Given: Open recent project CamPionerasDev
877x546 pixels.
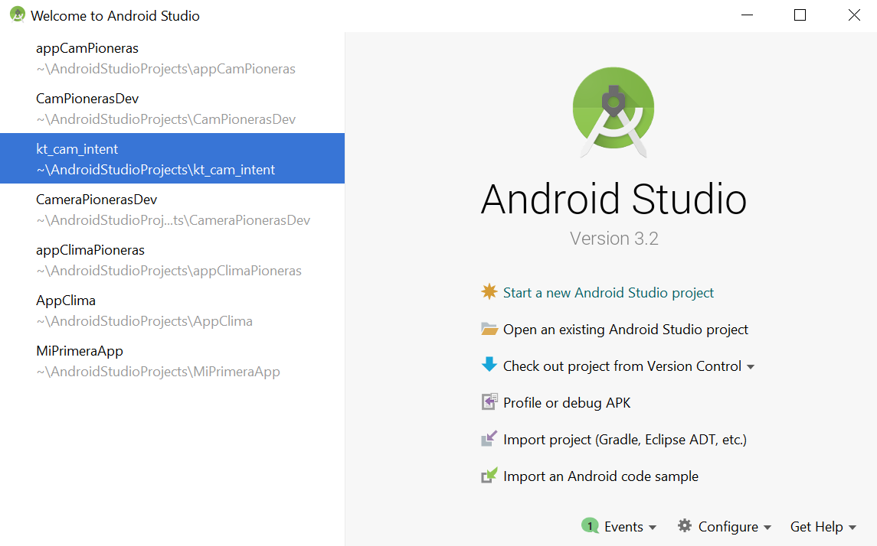Looking at the screenshot, I should (172, 109).
